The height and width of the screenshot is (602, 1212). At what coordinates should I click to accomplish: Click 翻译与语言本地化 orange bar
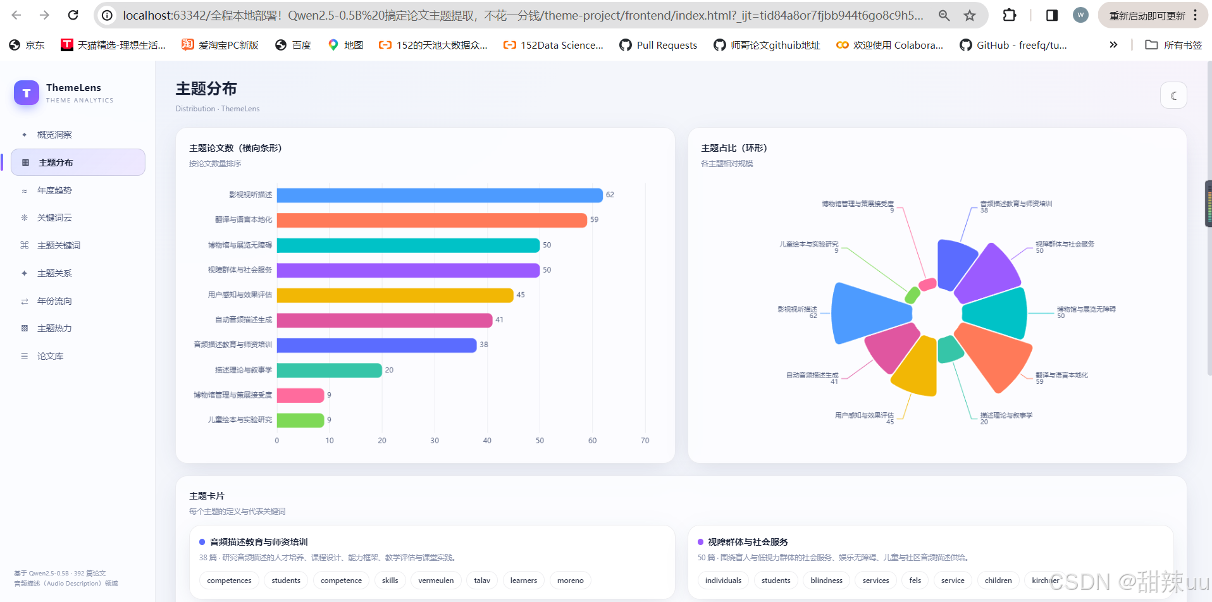click(x=432, y=220)
